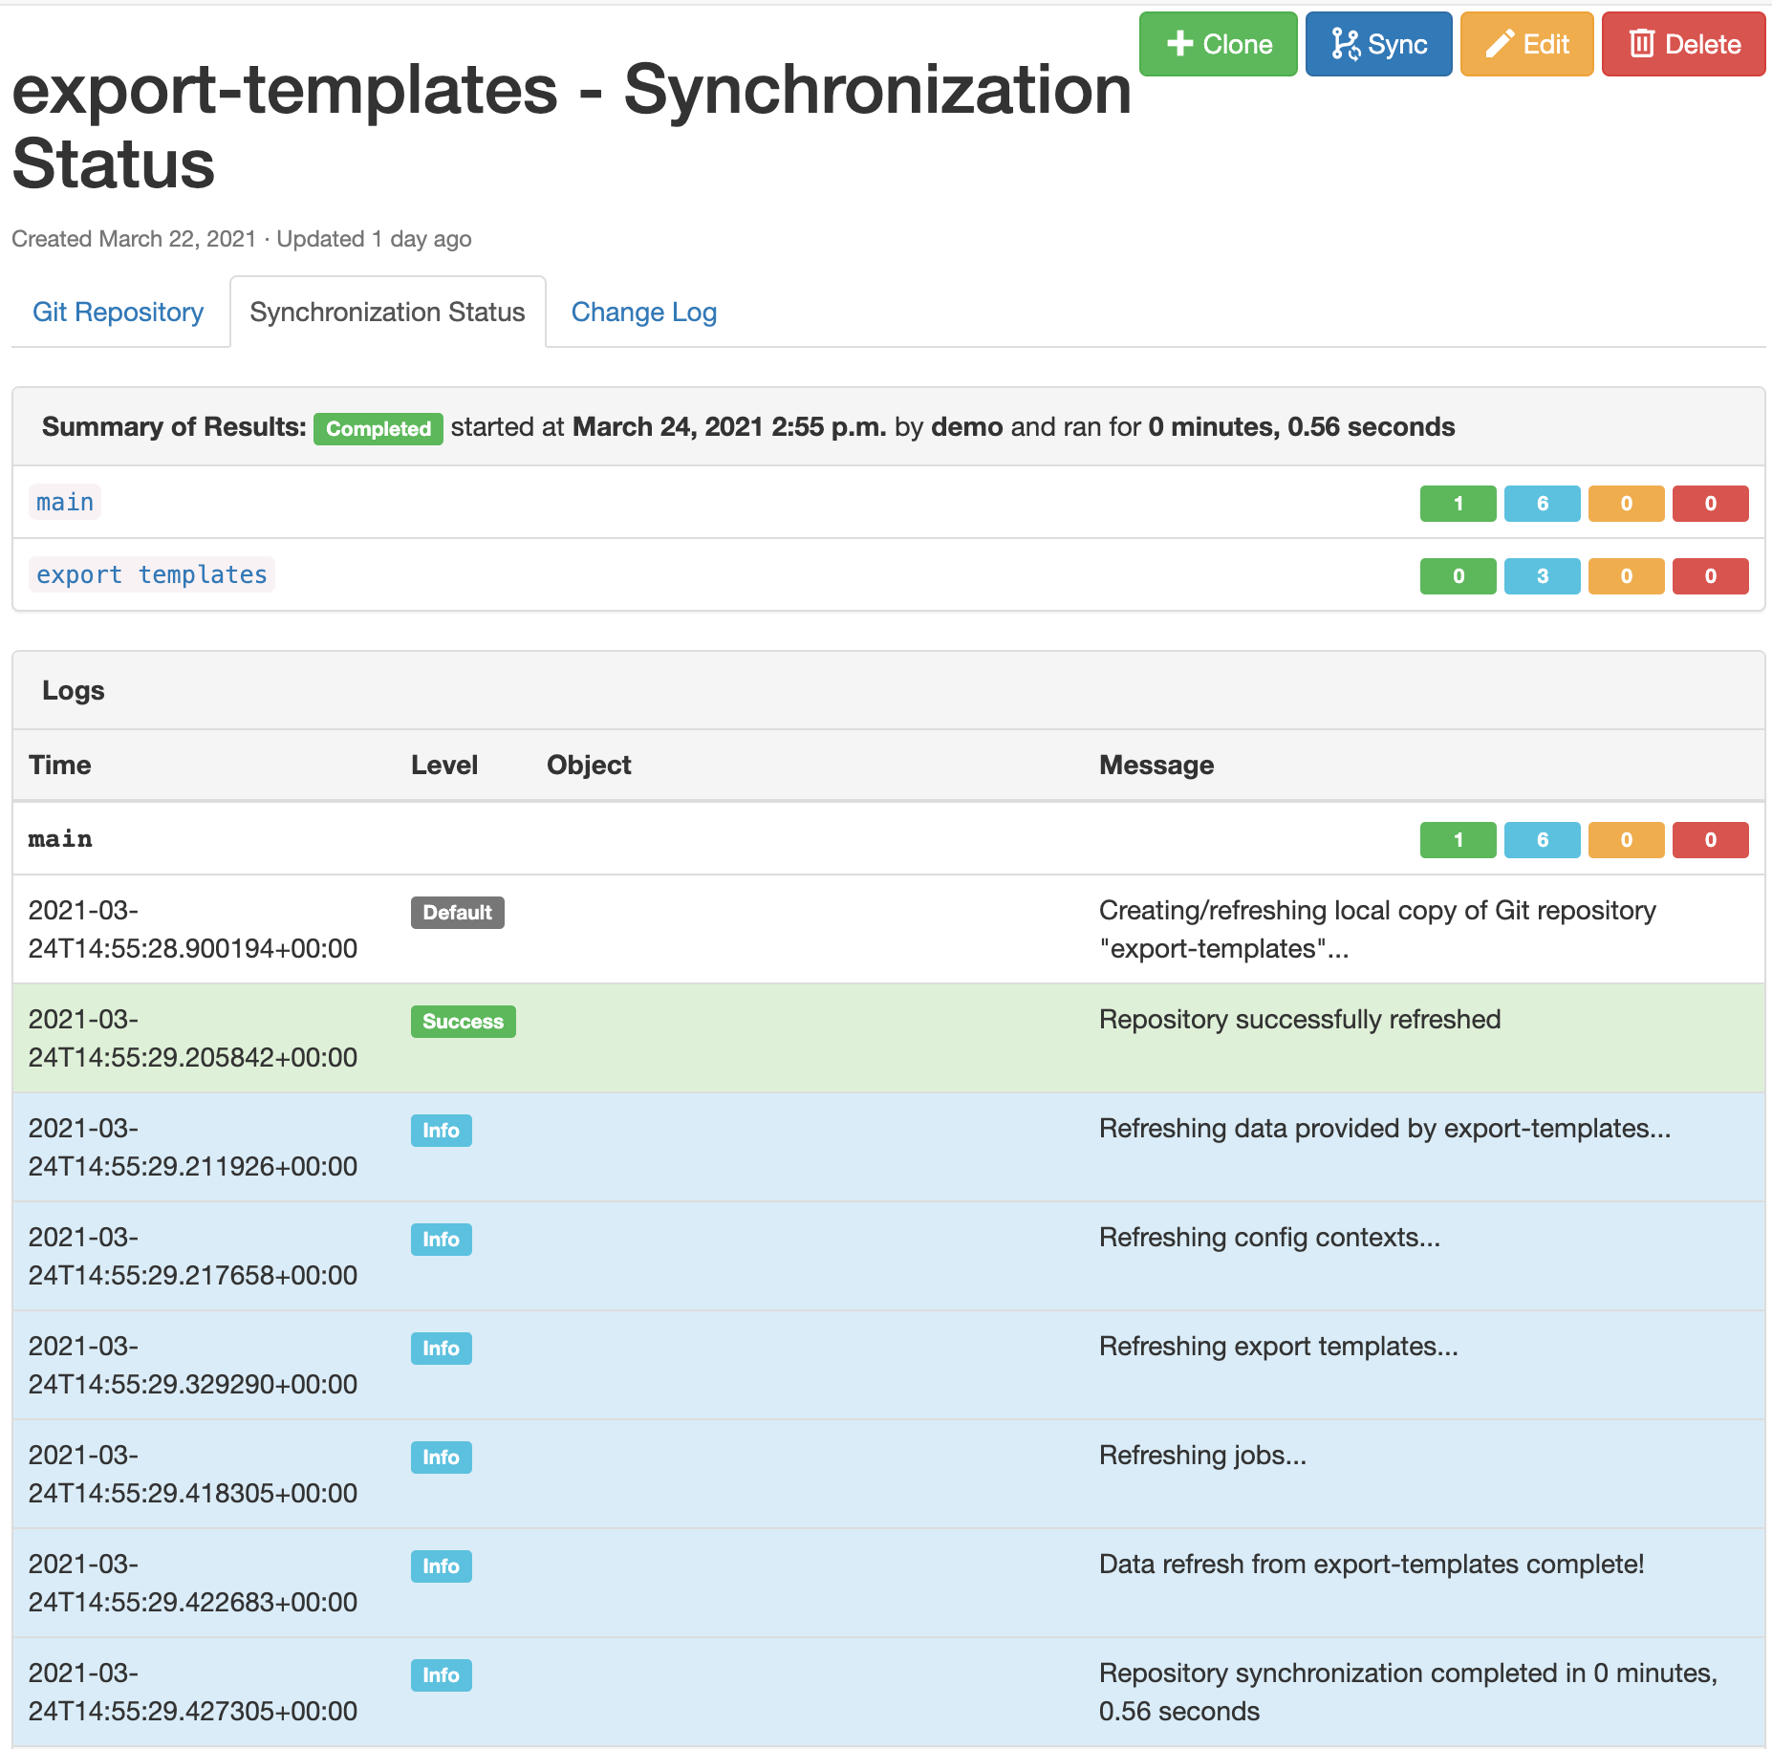Click the trash icon on Delete button
Viewport: 1772px width, 1749px height.
[x=1642, y=44]
